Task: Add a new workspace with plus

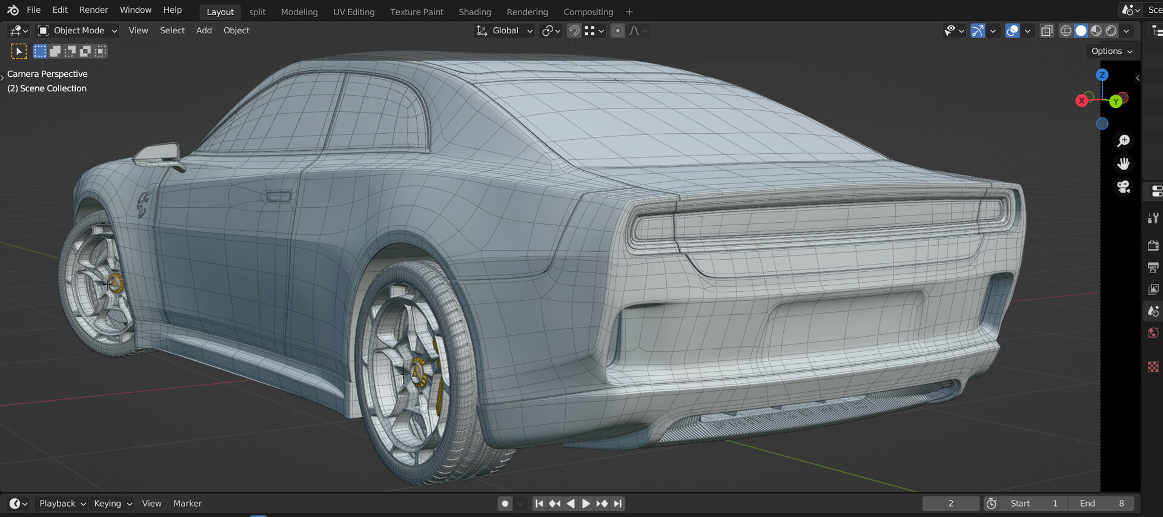Action: 629,12
